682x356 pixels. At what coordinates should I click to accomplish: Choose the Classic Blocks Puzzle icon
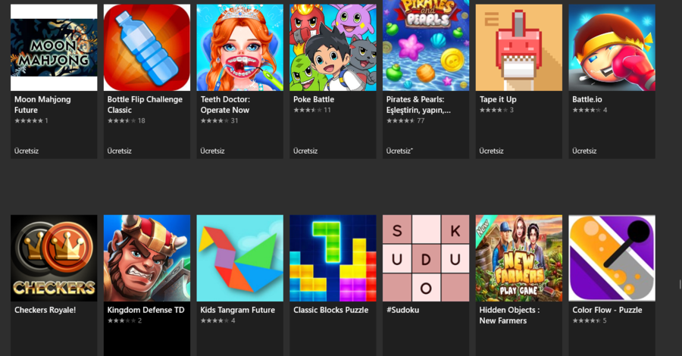[333, 258]
